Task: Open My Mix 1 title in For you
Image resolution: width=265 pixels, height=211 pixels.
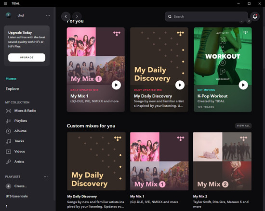Action: pos(79,96)
